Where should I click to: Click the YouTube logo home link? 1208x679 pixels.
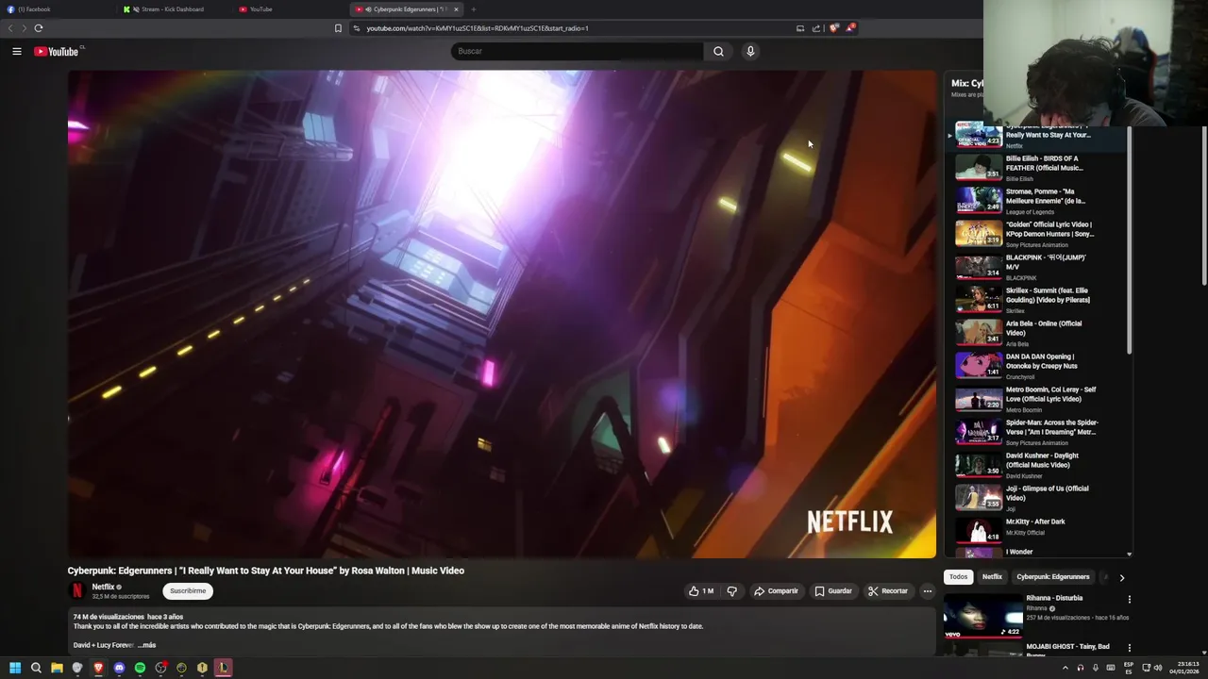57,51
